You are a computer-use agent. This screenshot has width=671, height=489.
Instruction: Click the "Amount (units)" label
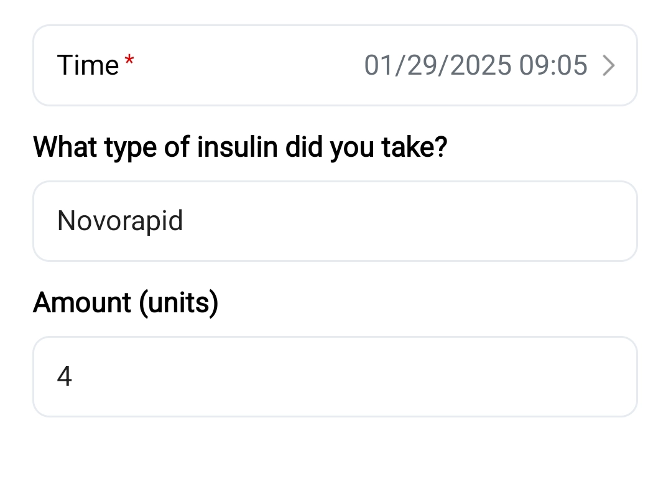tap(126, 303)
